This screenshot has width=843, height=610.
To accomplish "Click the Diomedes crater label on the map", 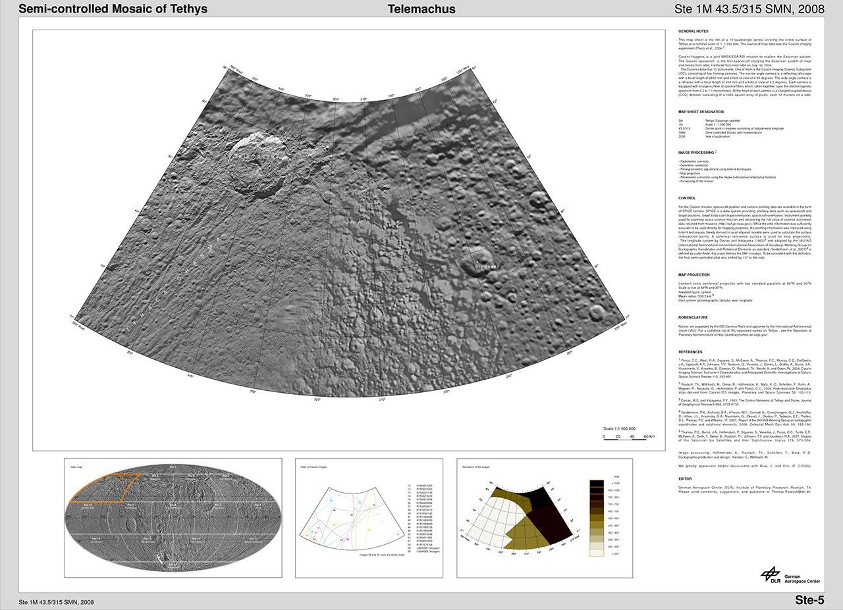I will pyautogui.click(x=488, y=266).
